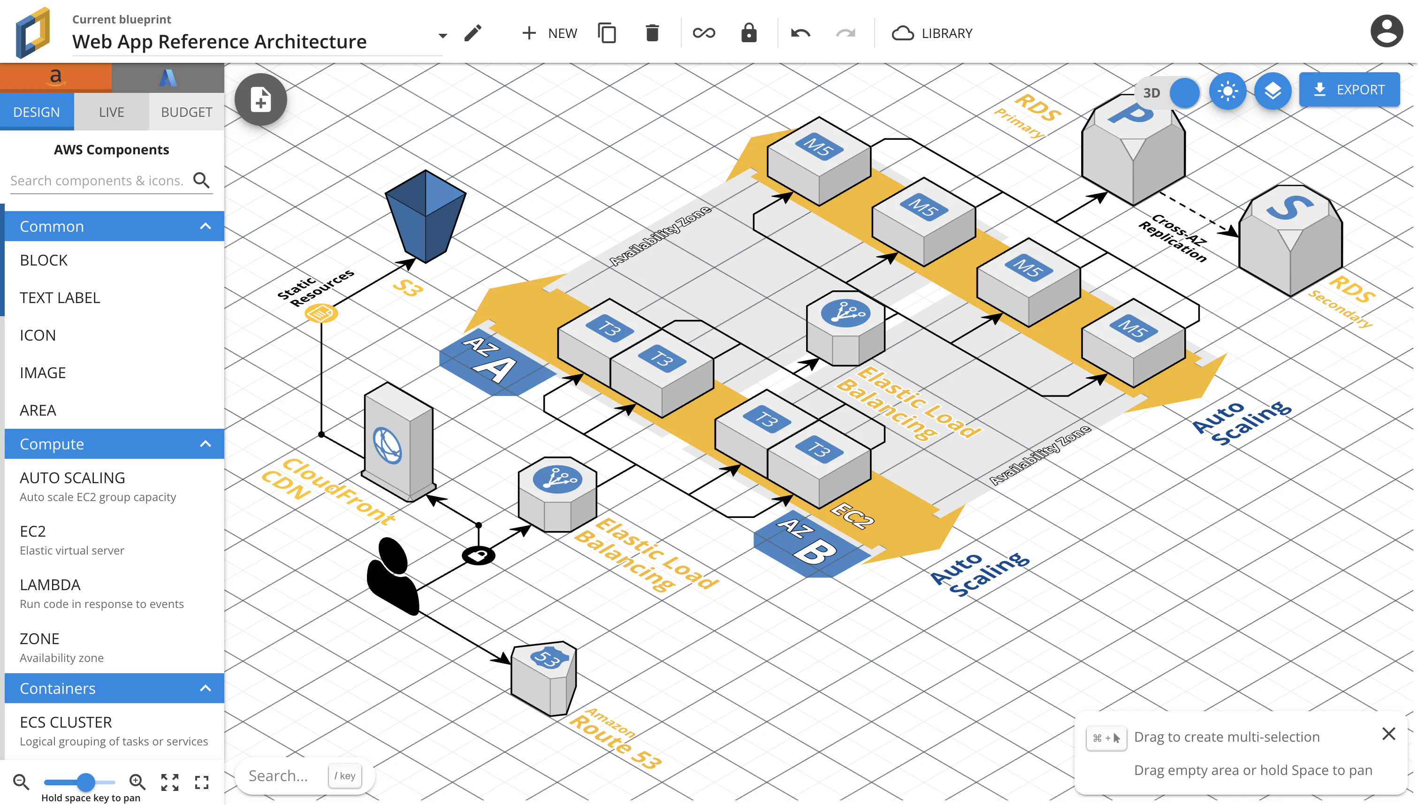Select the CloudFront CDN component
This screenshot has height=805, width=1418.
click(397, 442)
